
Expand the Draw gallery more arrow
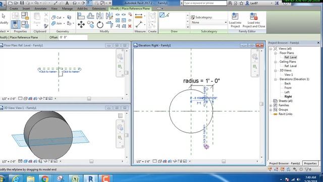(x=187, y=27)
